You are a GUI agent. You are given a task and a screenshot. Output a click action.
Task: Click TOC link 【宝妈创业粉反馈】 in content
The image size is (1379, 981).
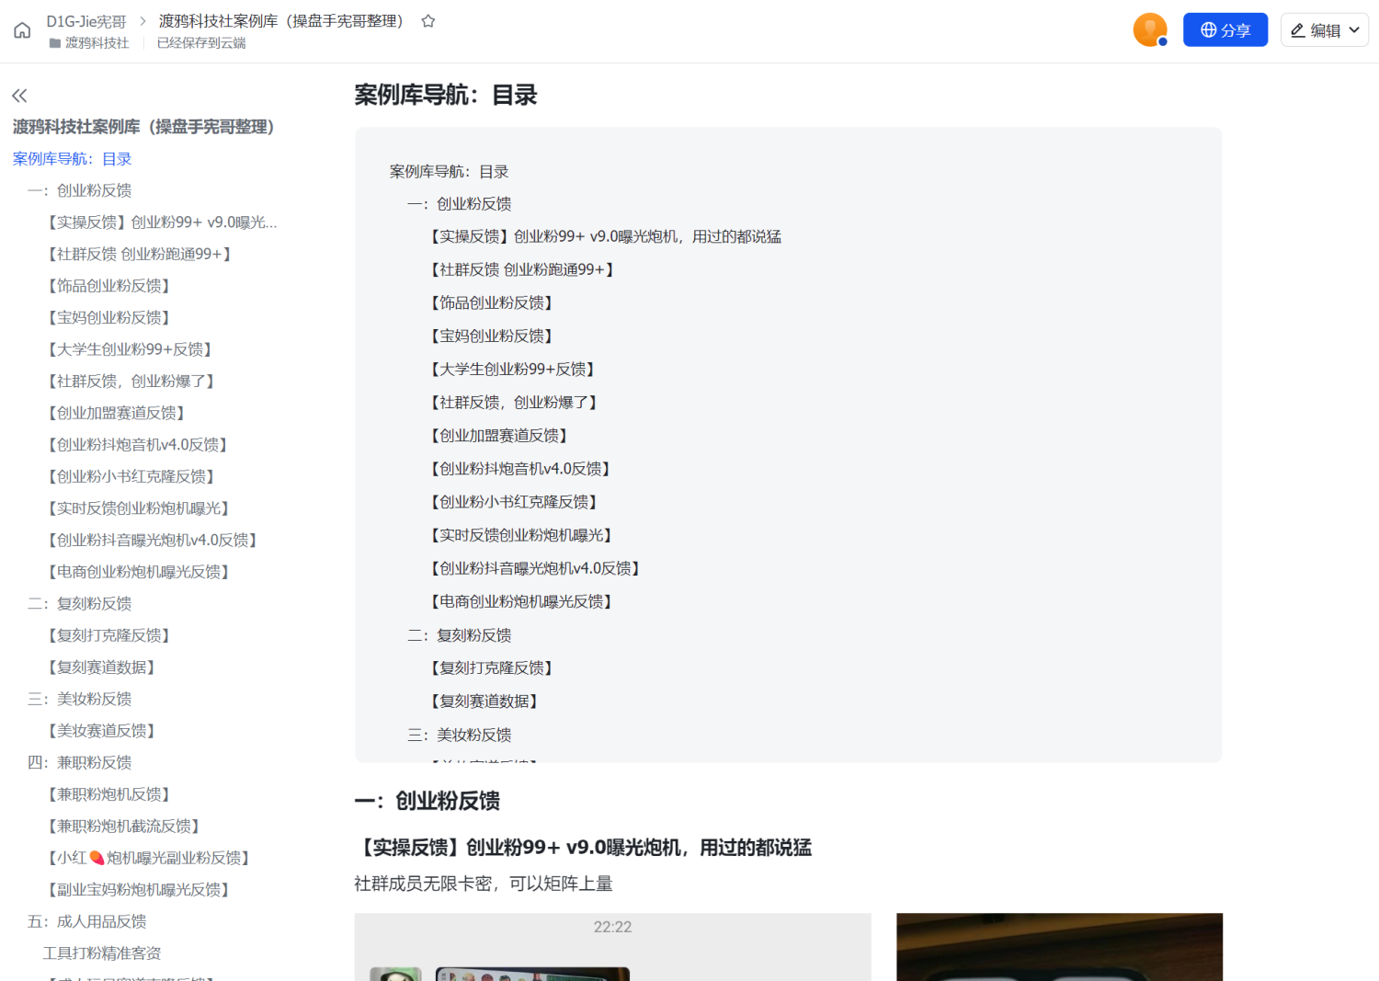[492, 337]
